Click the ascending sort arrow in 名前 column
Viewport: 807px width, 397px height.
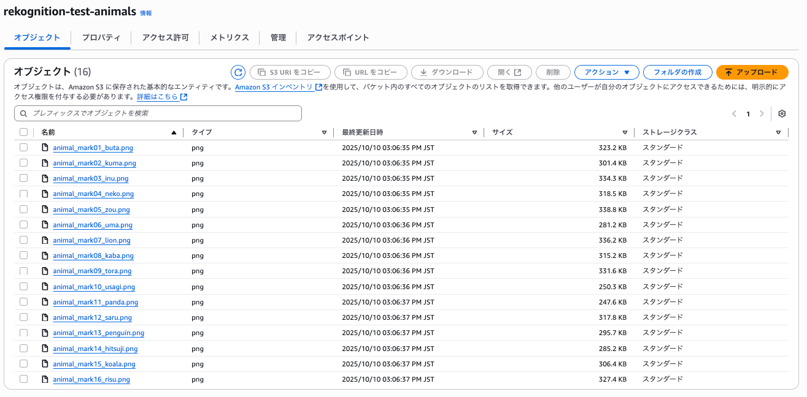coord(174,132)
